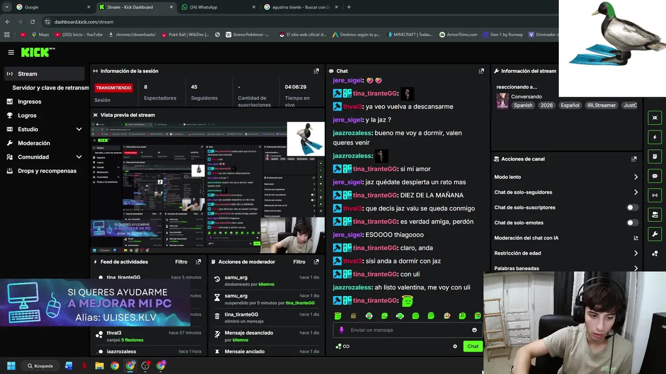Pop out the Chat panel

(x=481, y=71)
